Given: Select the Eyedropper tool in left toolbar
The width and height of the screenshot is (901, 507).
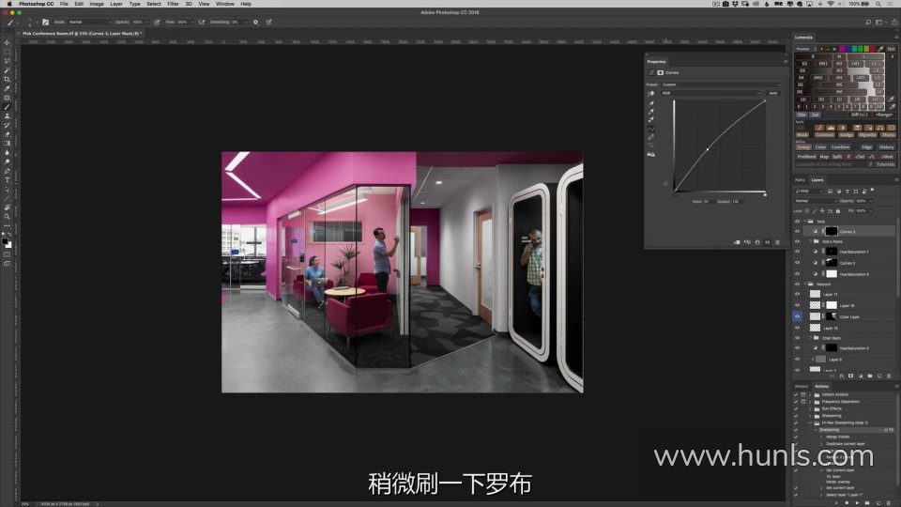Looking at the screenshot, I should (x=7, y=88).
